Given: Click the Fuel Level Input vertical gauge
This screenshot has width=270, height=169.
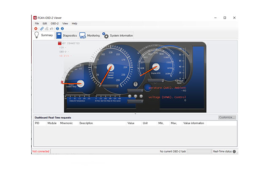Looking at the screenshot, I should click(x=182, y=65).
